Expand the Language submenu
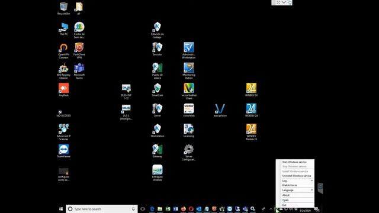 [x=297, y=190]
